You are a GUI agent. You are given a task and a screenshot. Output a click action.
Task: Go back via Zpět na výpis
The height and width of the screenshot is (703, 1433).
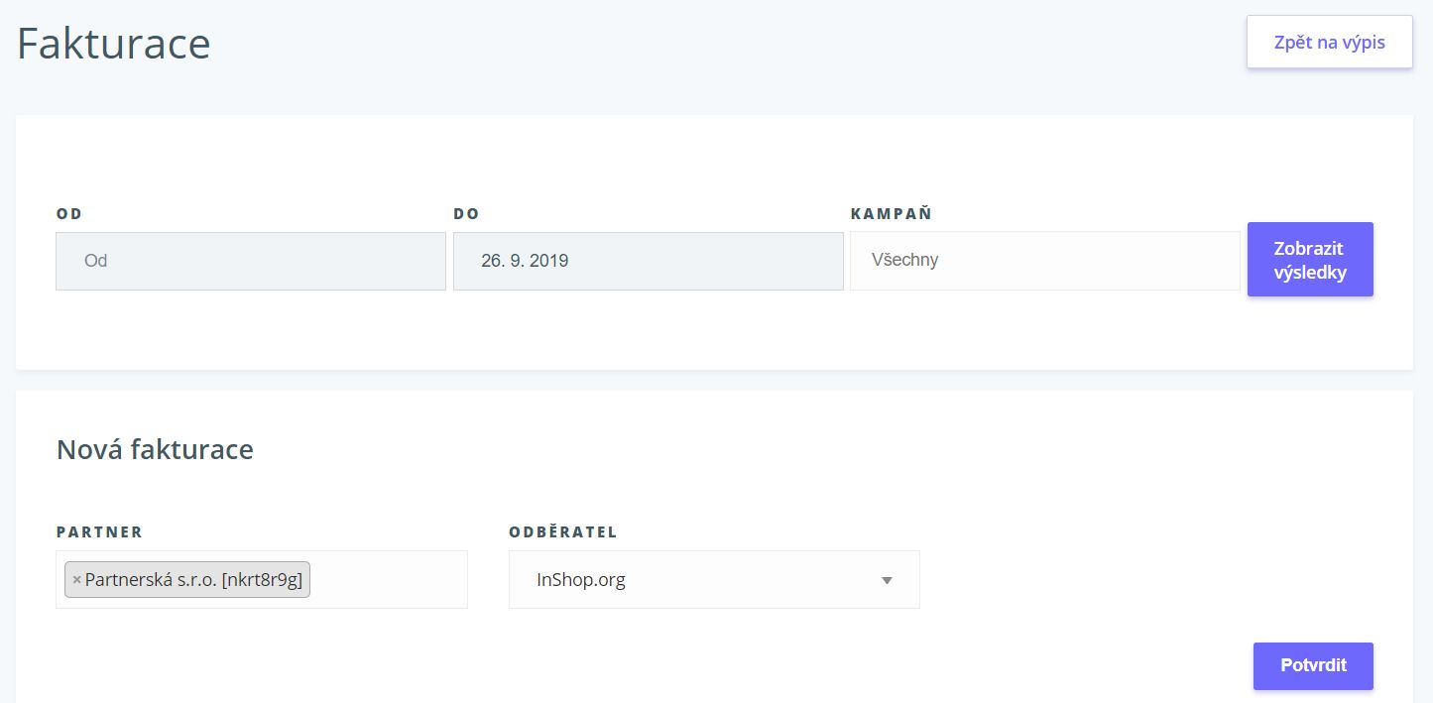1330,43
